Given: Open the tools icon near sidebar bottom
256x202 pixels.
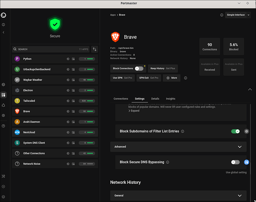Looking at the screenshot, I should (3, 176).
